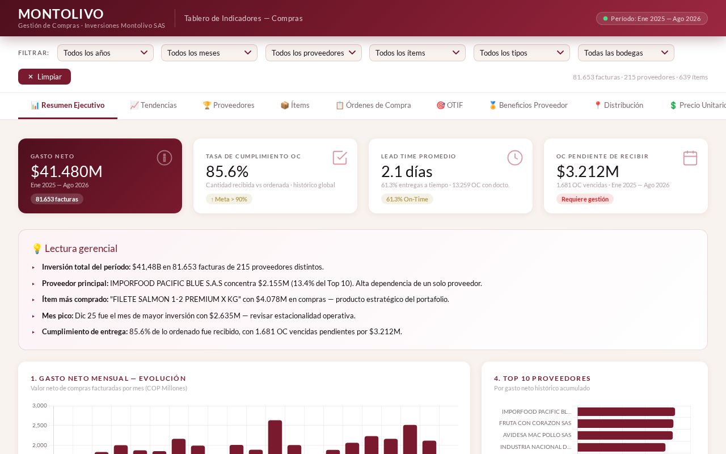726x454 pixels.
Task: Open the Órdenes de Compra tab
Action: click(x=373, y=106)
